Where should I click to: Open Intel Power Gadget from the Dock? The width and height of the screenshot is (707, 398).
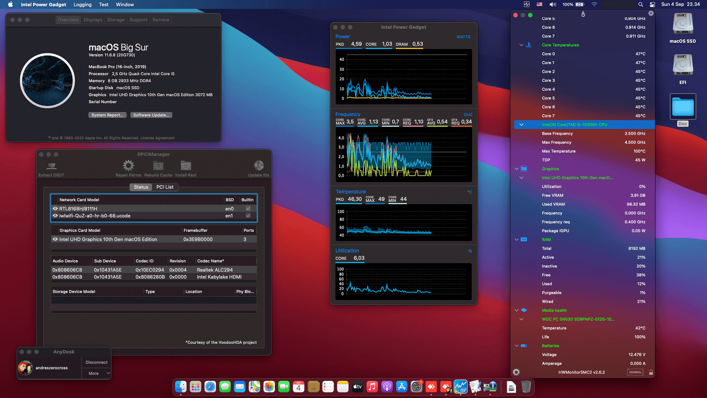click(461, 387)
